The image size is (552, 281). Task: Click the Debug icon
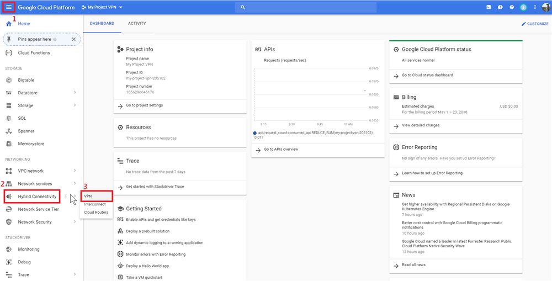[x=9, y=262]
